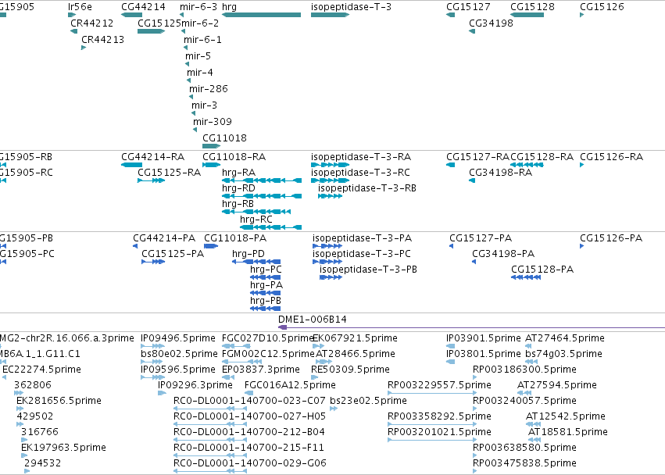Click the bs23e02.5prime EST label
This screenshot has height=475, width=665.
pyautogui.click(x=368, y=400)
